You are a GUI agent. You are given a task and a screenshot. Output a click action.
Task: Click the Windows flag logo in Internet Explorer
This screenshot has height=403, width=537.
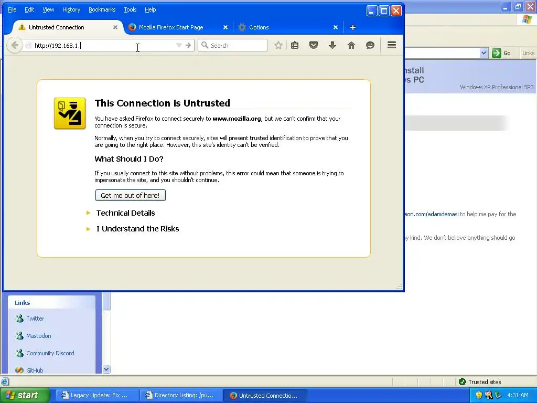click(527, 19)
